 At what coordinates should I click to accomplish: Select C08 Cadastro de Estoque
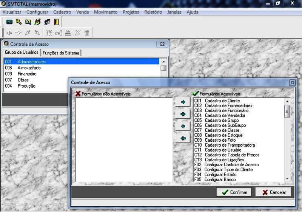239,135
